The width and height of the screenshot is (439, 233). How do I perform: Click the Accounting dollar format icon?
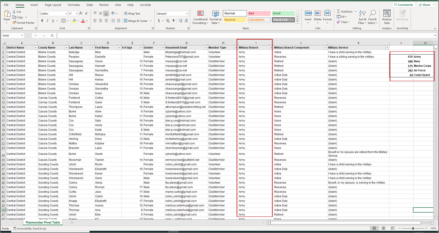click(x=159, y=21)
